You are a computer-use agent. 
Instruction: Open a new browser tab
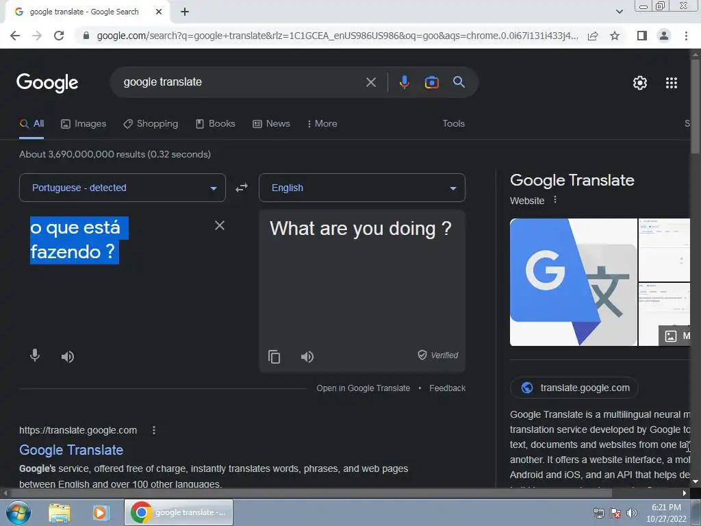tap(185, 12)
